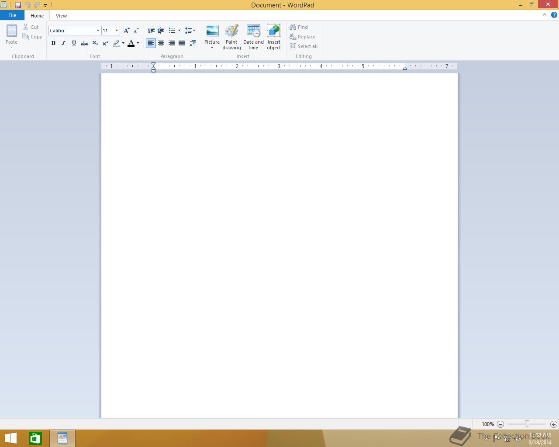Viewport: 559px width, 447px height.
Task: Insert a Paint drawing
Action: 231,37
